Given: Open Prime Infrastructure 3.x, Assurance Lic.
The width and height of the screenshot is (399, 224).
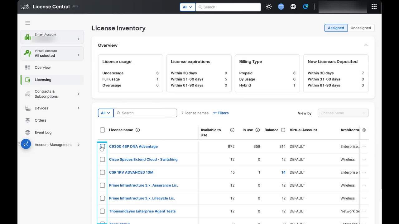Looking at the screenshot, I should coord(143,185).
